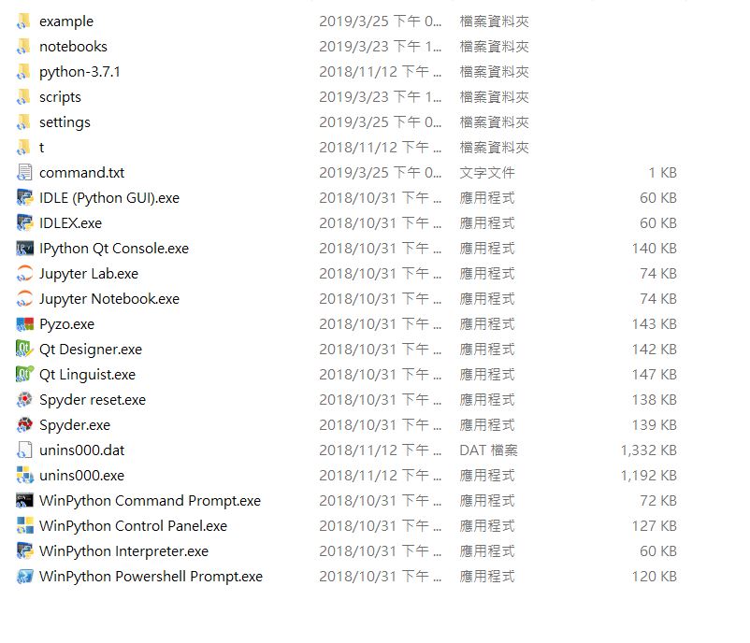The height and width of the screenshot is (643, 750).
Task: Click the settings folder icon
Action: (24, 122)
